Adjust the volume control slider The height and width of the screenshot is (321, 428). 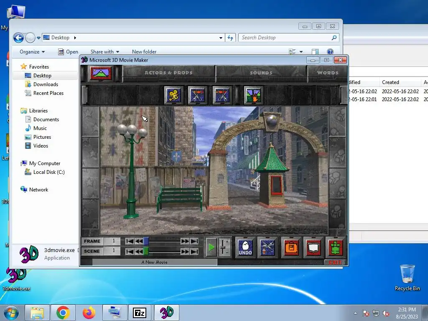pyautogui.click(x=224, y=247)
